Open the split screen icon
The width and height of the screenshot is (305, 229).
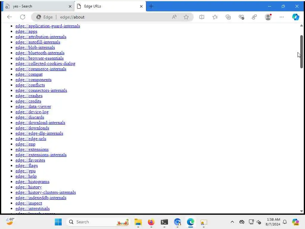(x=202, y=17)
